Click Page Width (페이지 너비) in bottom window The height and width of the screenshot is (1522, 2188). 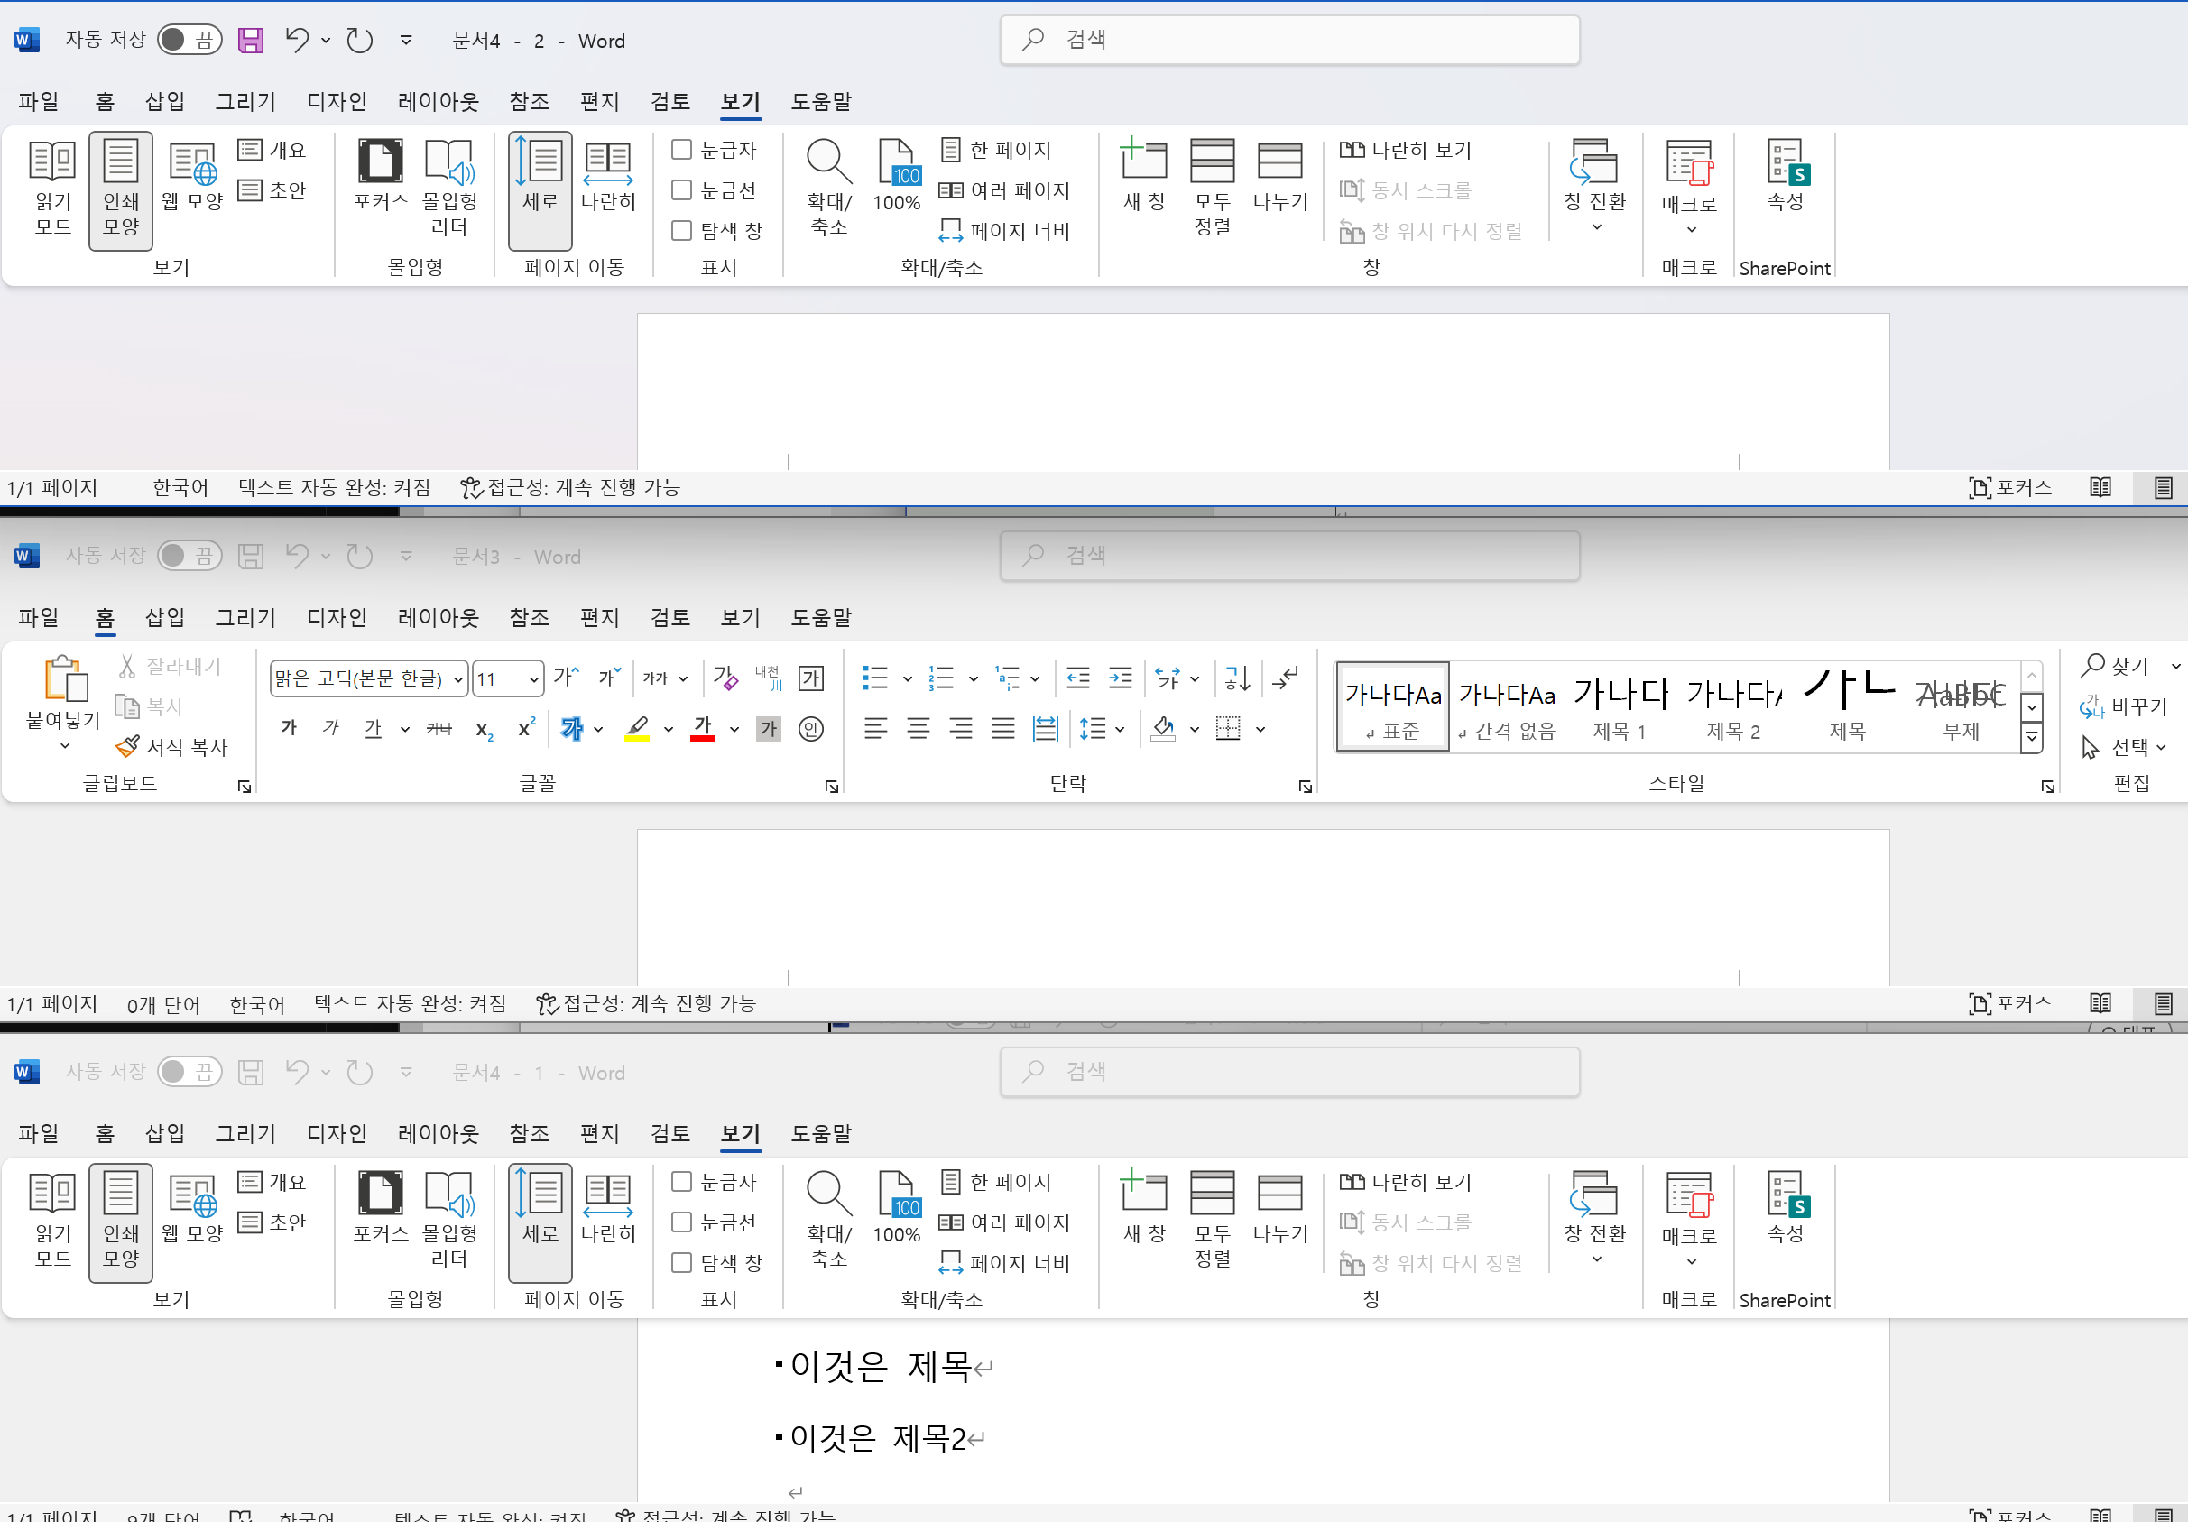pos(1005,1263)
